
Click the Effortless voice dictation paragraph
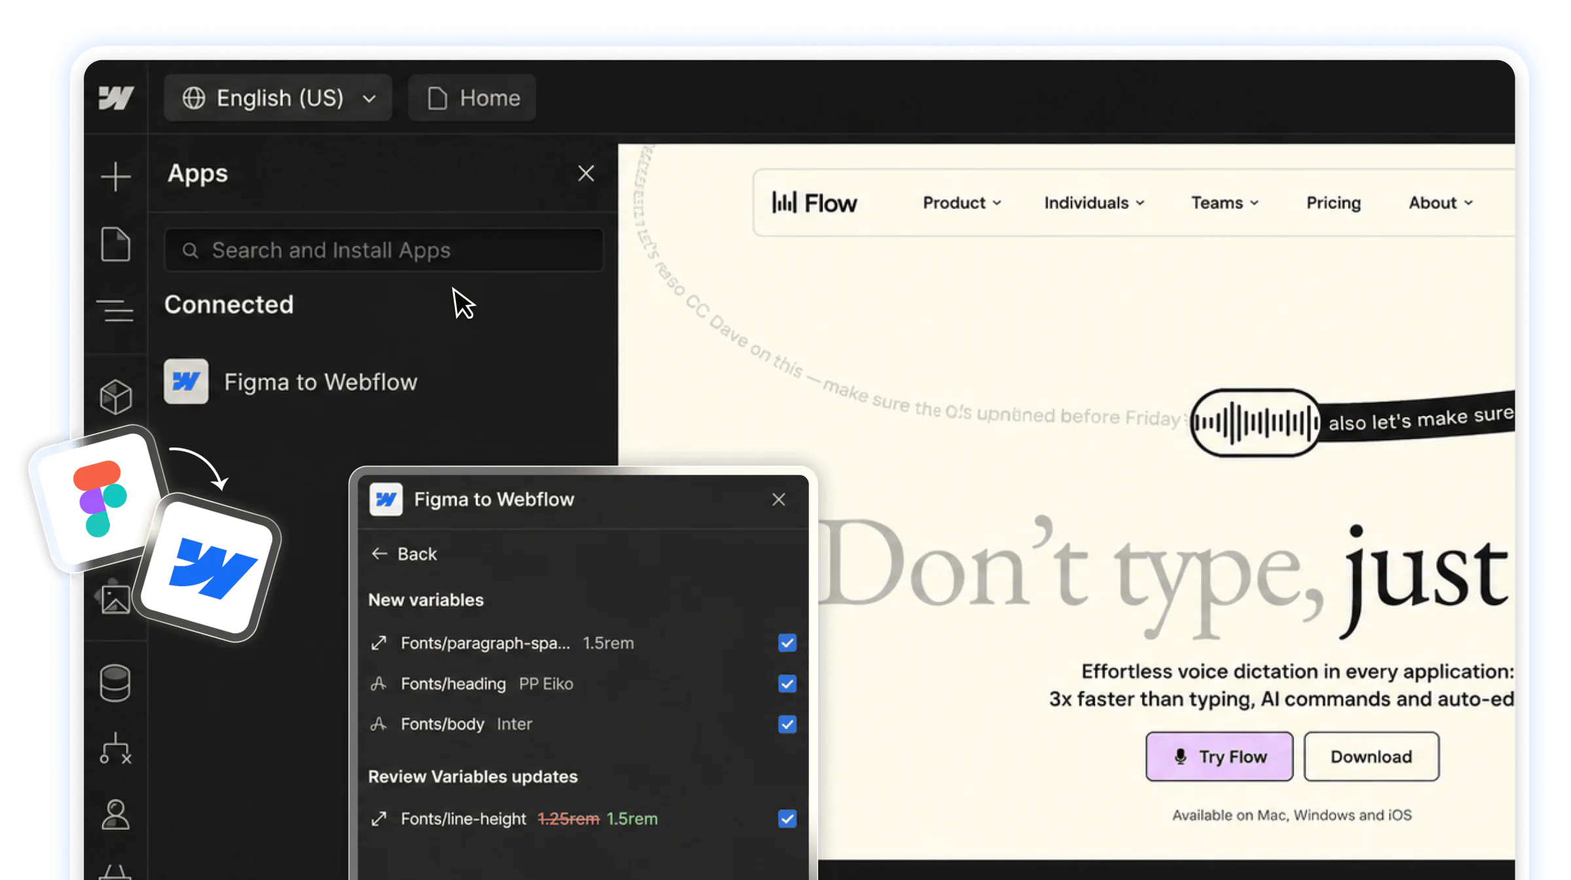(1282, 685)
